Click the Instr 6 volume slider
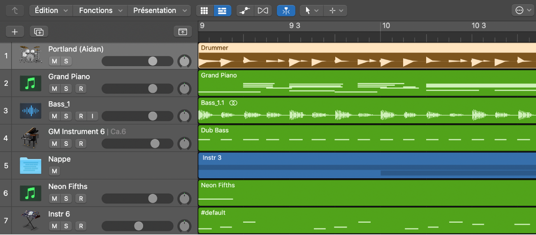This screenshot has height=235, width=536. (137, 226)
